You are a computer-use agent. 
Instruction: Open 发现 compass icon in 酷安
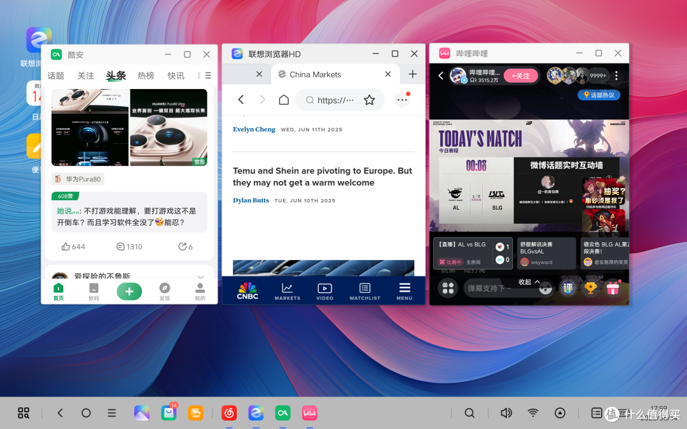pyautogui.click(x=165, y=292)
